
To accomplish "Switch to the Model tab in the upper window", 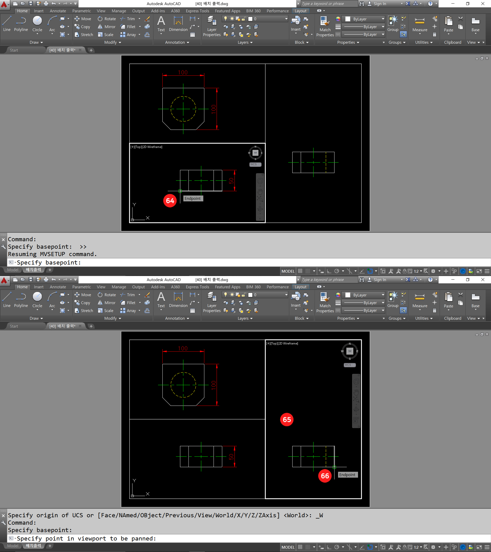I will [x=13, y=270].
